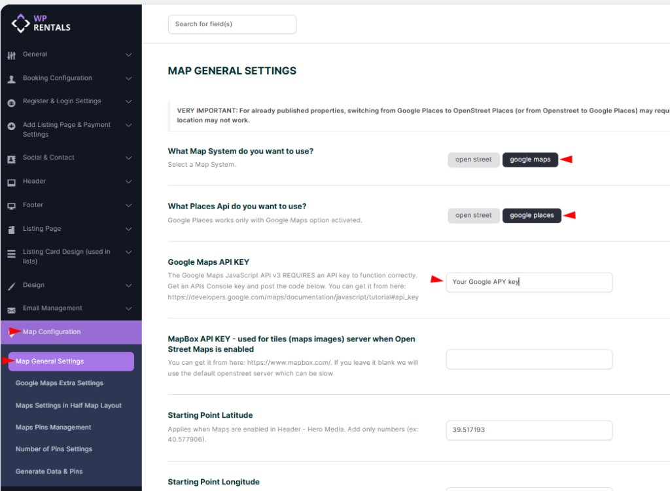Click the Listing Page document icon
The width and height of the screenshot is (670, 491).
point(12,229)
